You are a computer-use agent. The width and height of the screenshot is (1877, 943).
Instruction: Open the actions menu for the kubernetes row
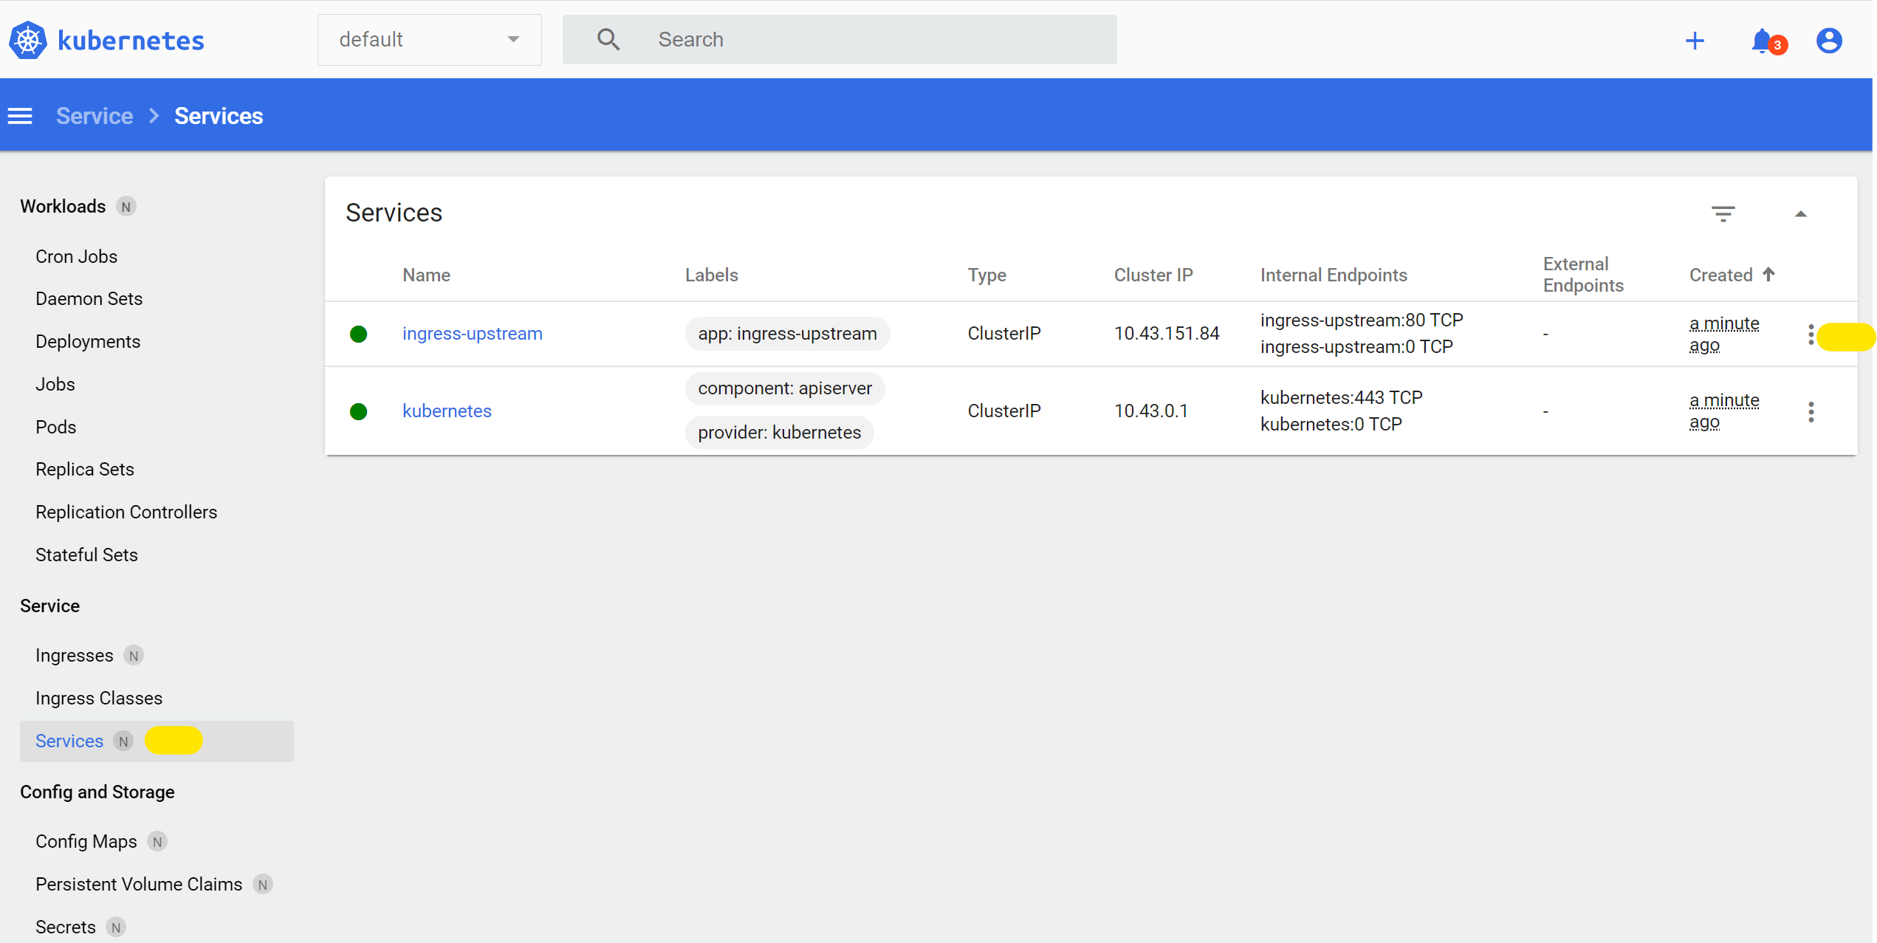coord(1811,412)
